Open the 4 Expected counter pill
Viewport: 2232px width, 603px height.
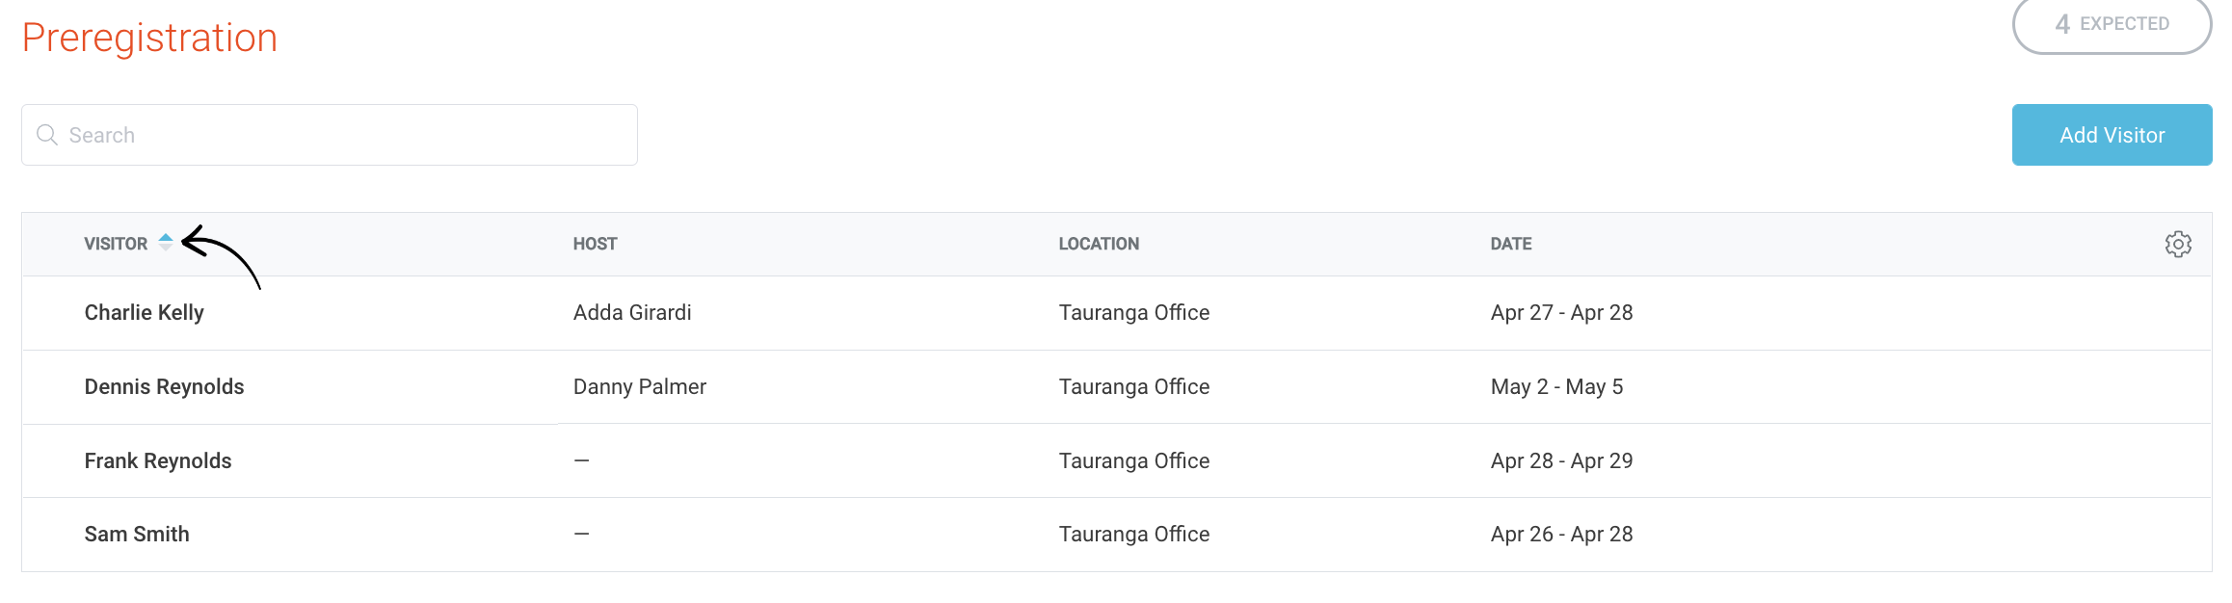2112,24
